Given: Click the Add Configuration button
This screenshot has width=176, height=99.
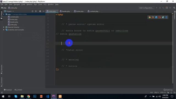Looking at the screenshot, I should click(146, 8).
